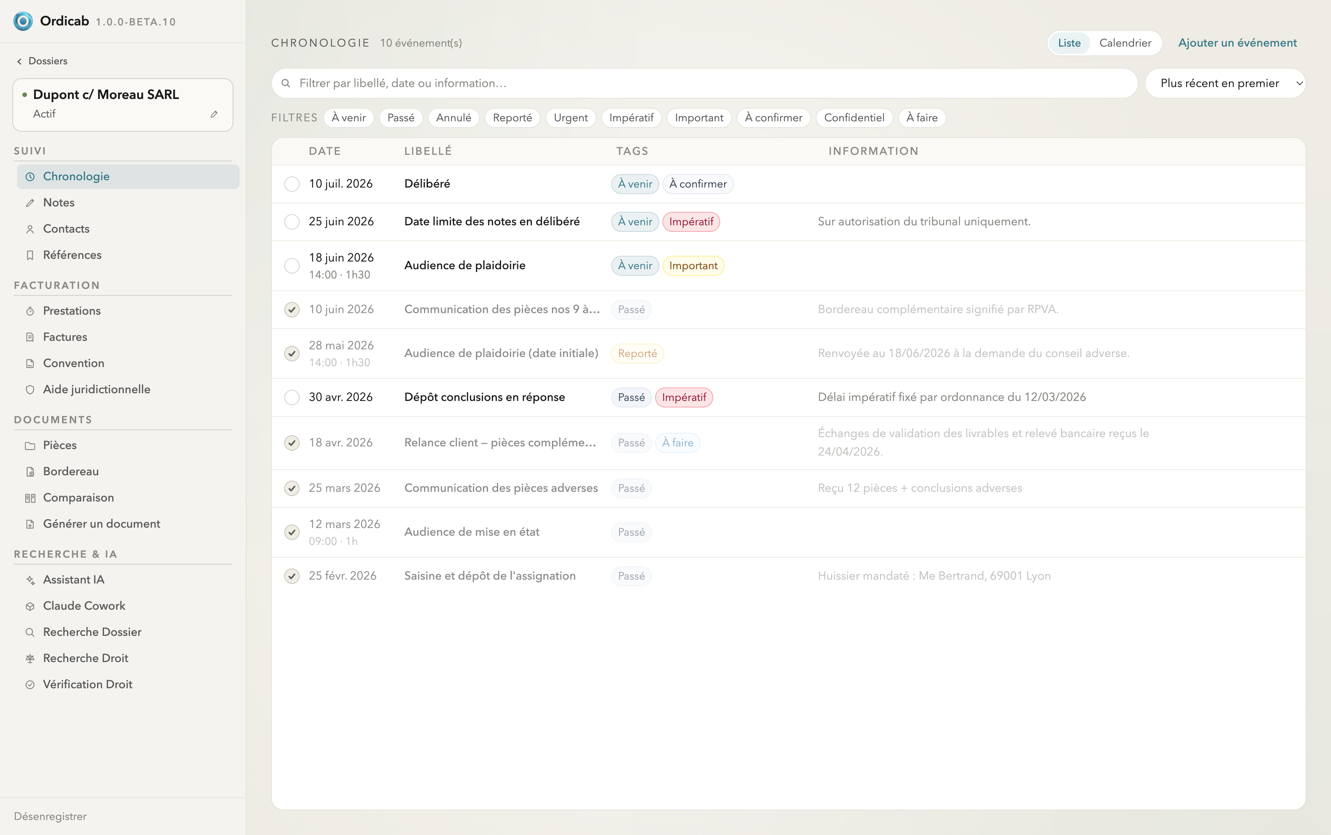Viewport: 1331px width, 835px height.
Task: Mark Délibéré event as done
Action: coord(292,184)
